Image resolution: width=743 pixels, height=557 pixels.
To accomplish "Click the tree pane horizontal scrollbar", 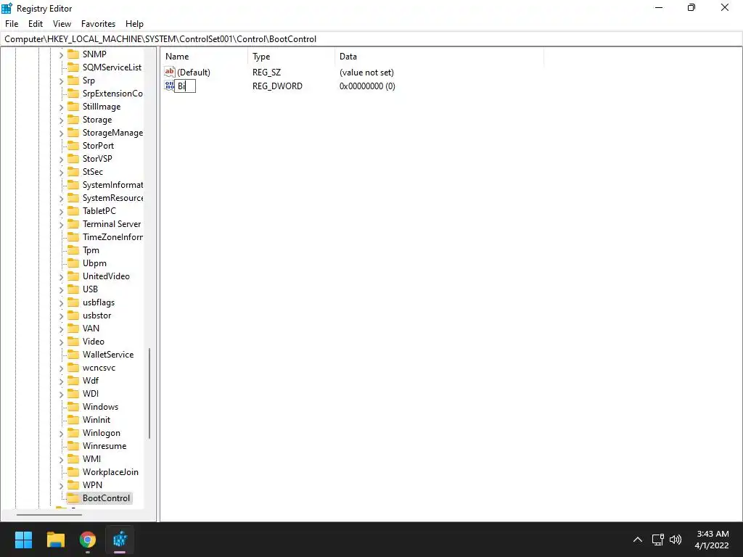I will (x=49, y=514).
